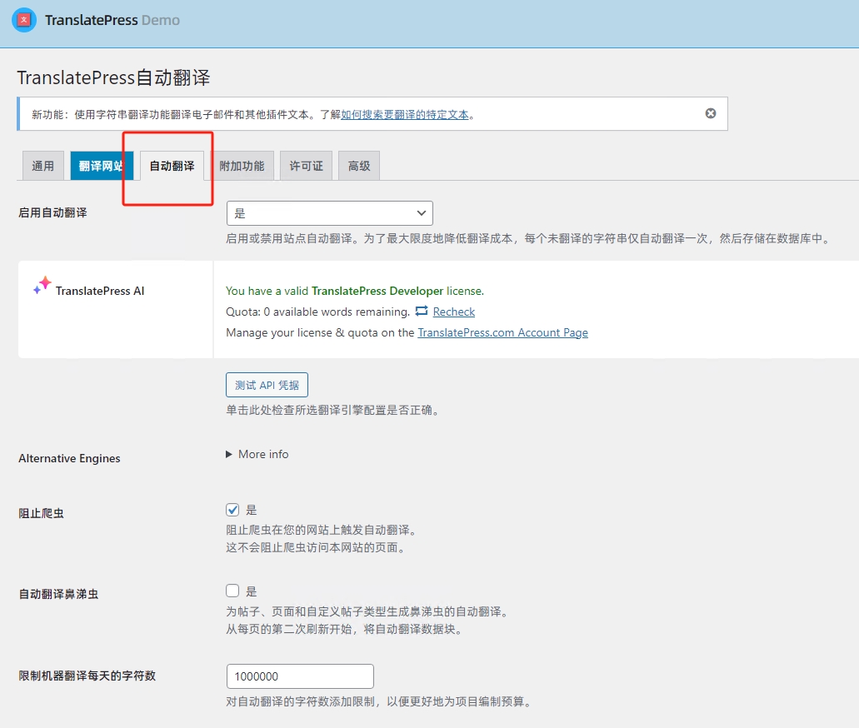Click the 限制机器翻译每天的字符数 label
The width and height of the screenshot is (859, 728).
point(87,676)
